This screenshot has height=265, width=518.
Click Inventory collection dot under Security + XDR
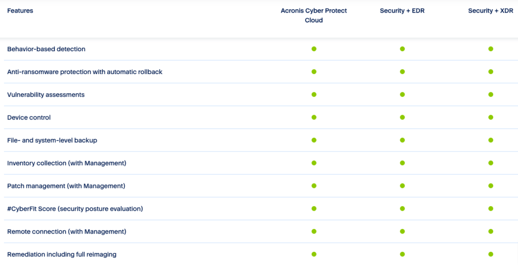[x=491, y=163]
